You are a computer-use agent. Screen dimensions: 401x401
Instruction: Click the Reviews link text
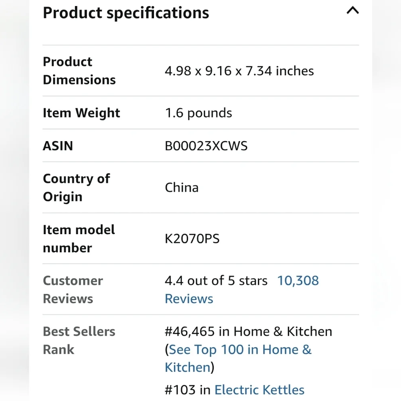[x=189, y=299]
